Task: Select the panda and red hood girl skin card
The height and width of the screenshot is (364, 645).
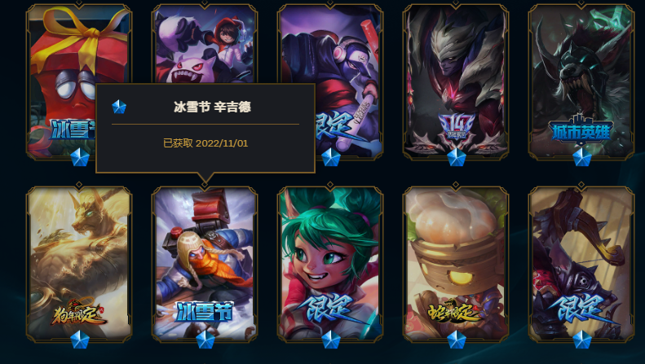Action: (x=205, y=43)
